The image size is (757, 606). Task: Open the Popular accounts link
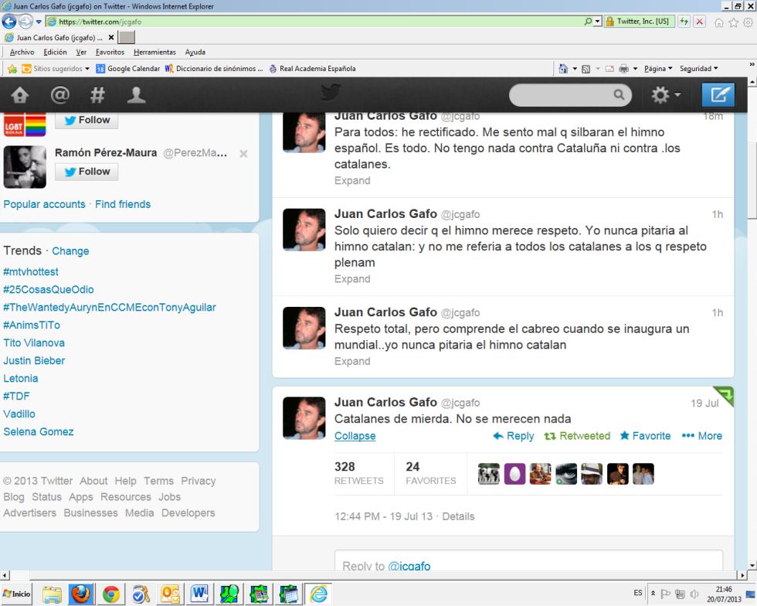[x=45, y=204]
